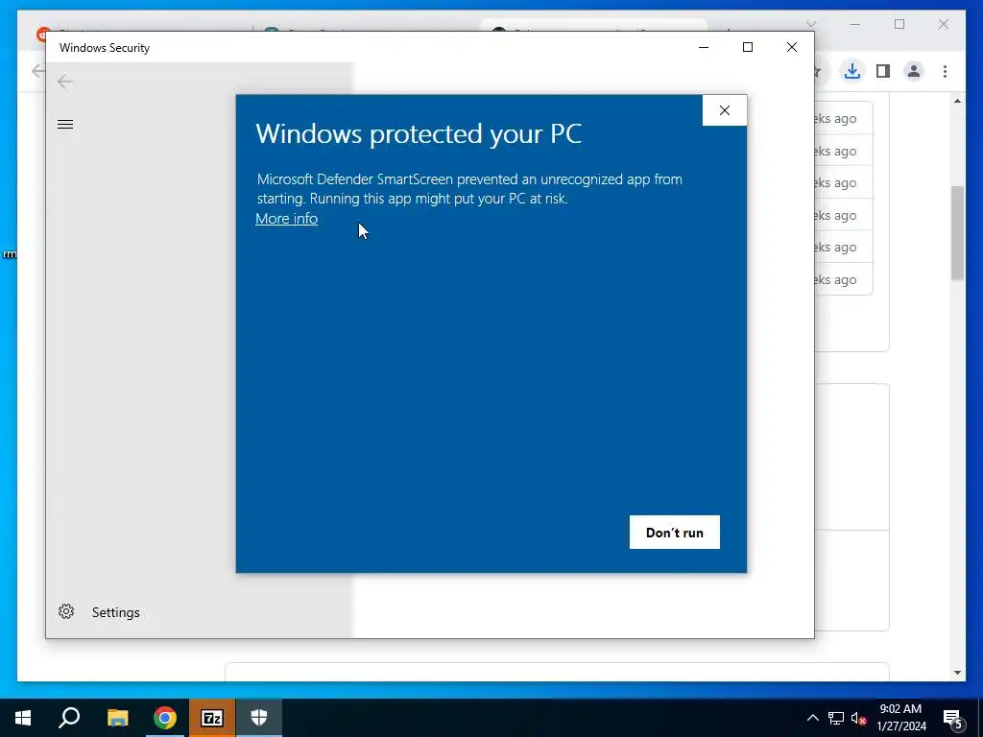Click Chrome scrollbar down arrow
This screenshot has width=983, height=737.
(957, 673)
